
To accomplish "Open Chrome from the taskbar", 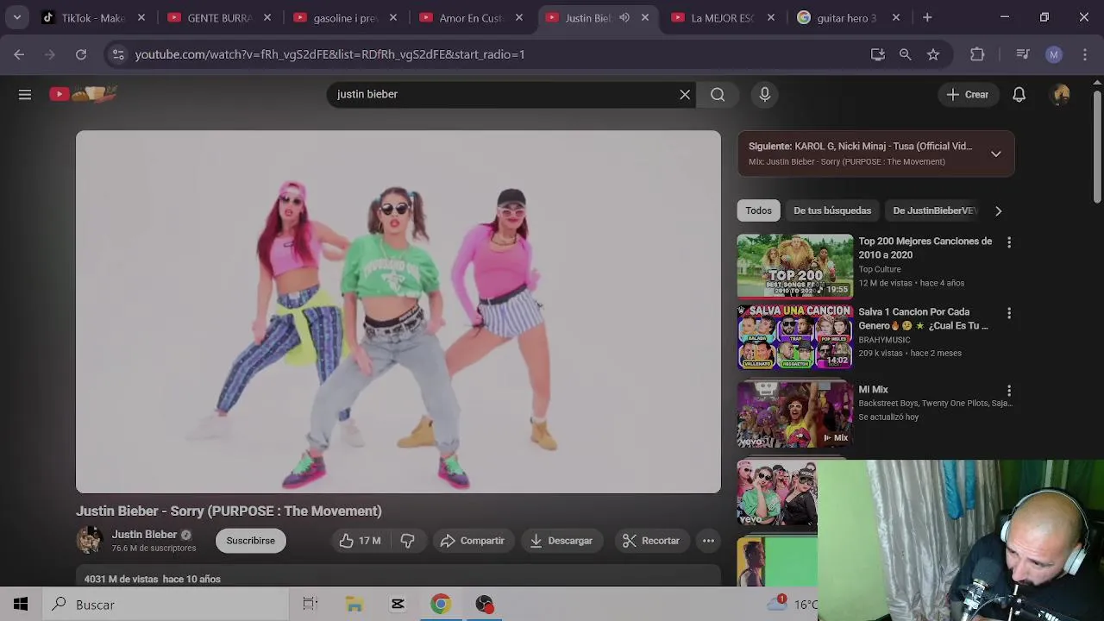I will 441,605.
